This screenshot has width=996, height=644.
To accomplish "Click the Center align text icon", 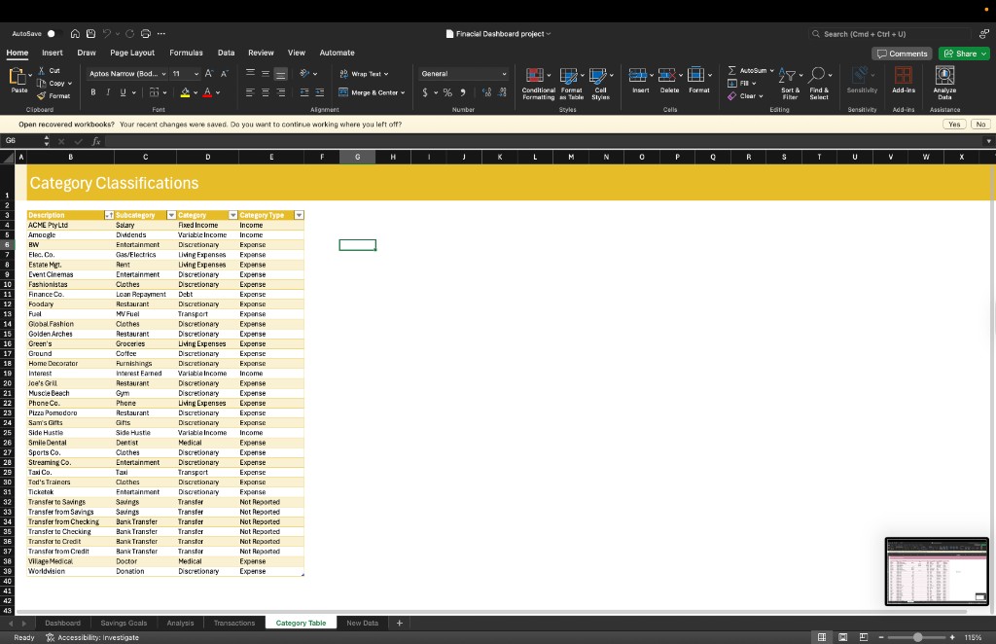I will coord(265,92).
